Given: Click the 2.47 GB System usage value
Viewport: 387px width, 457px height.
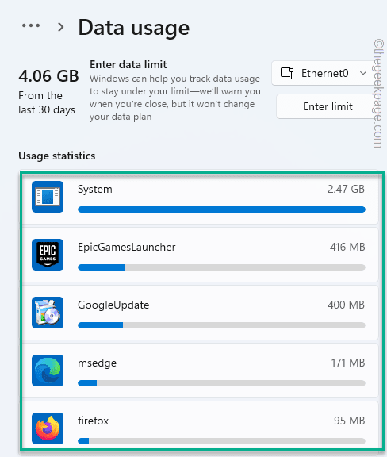Looking at the screenshot, I should coord(346,189).
